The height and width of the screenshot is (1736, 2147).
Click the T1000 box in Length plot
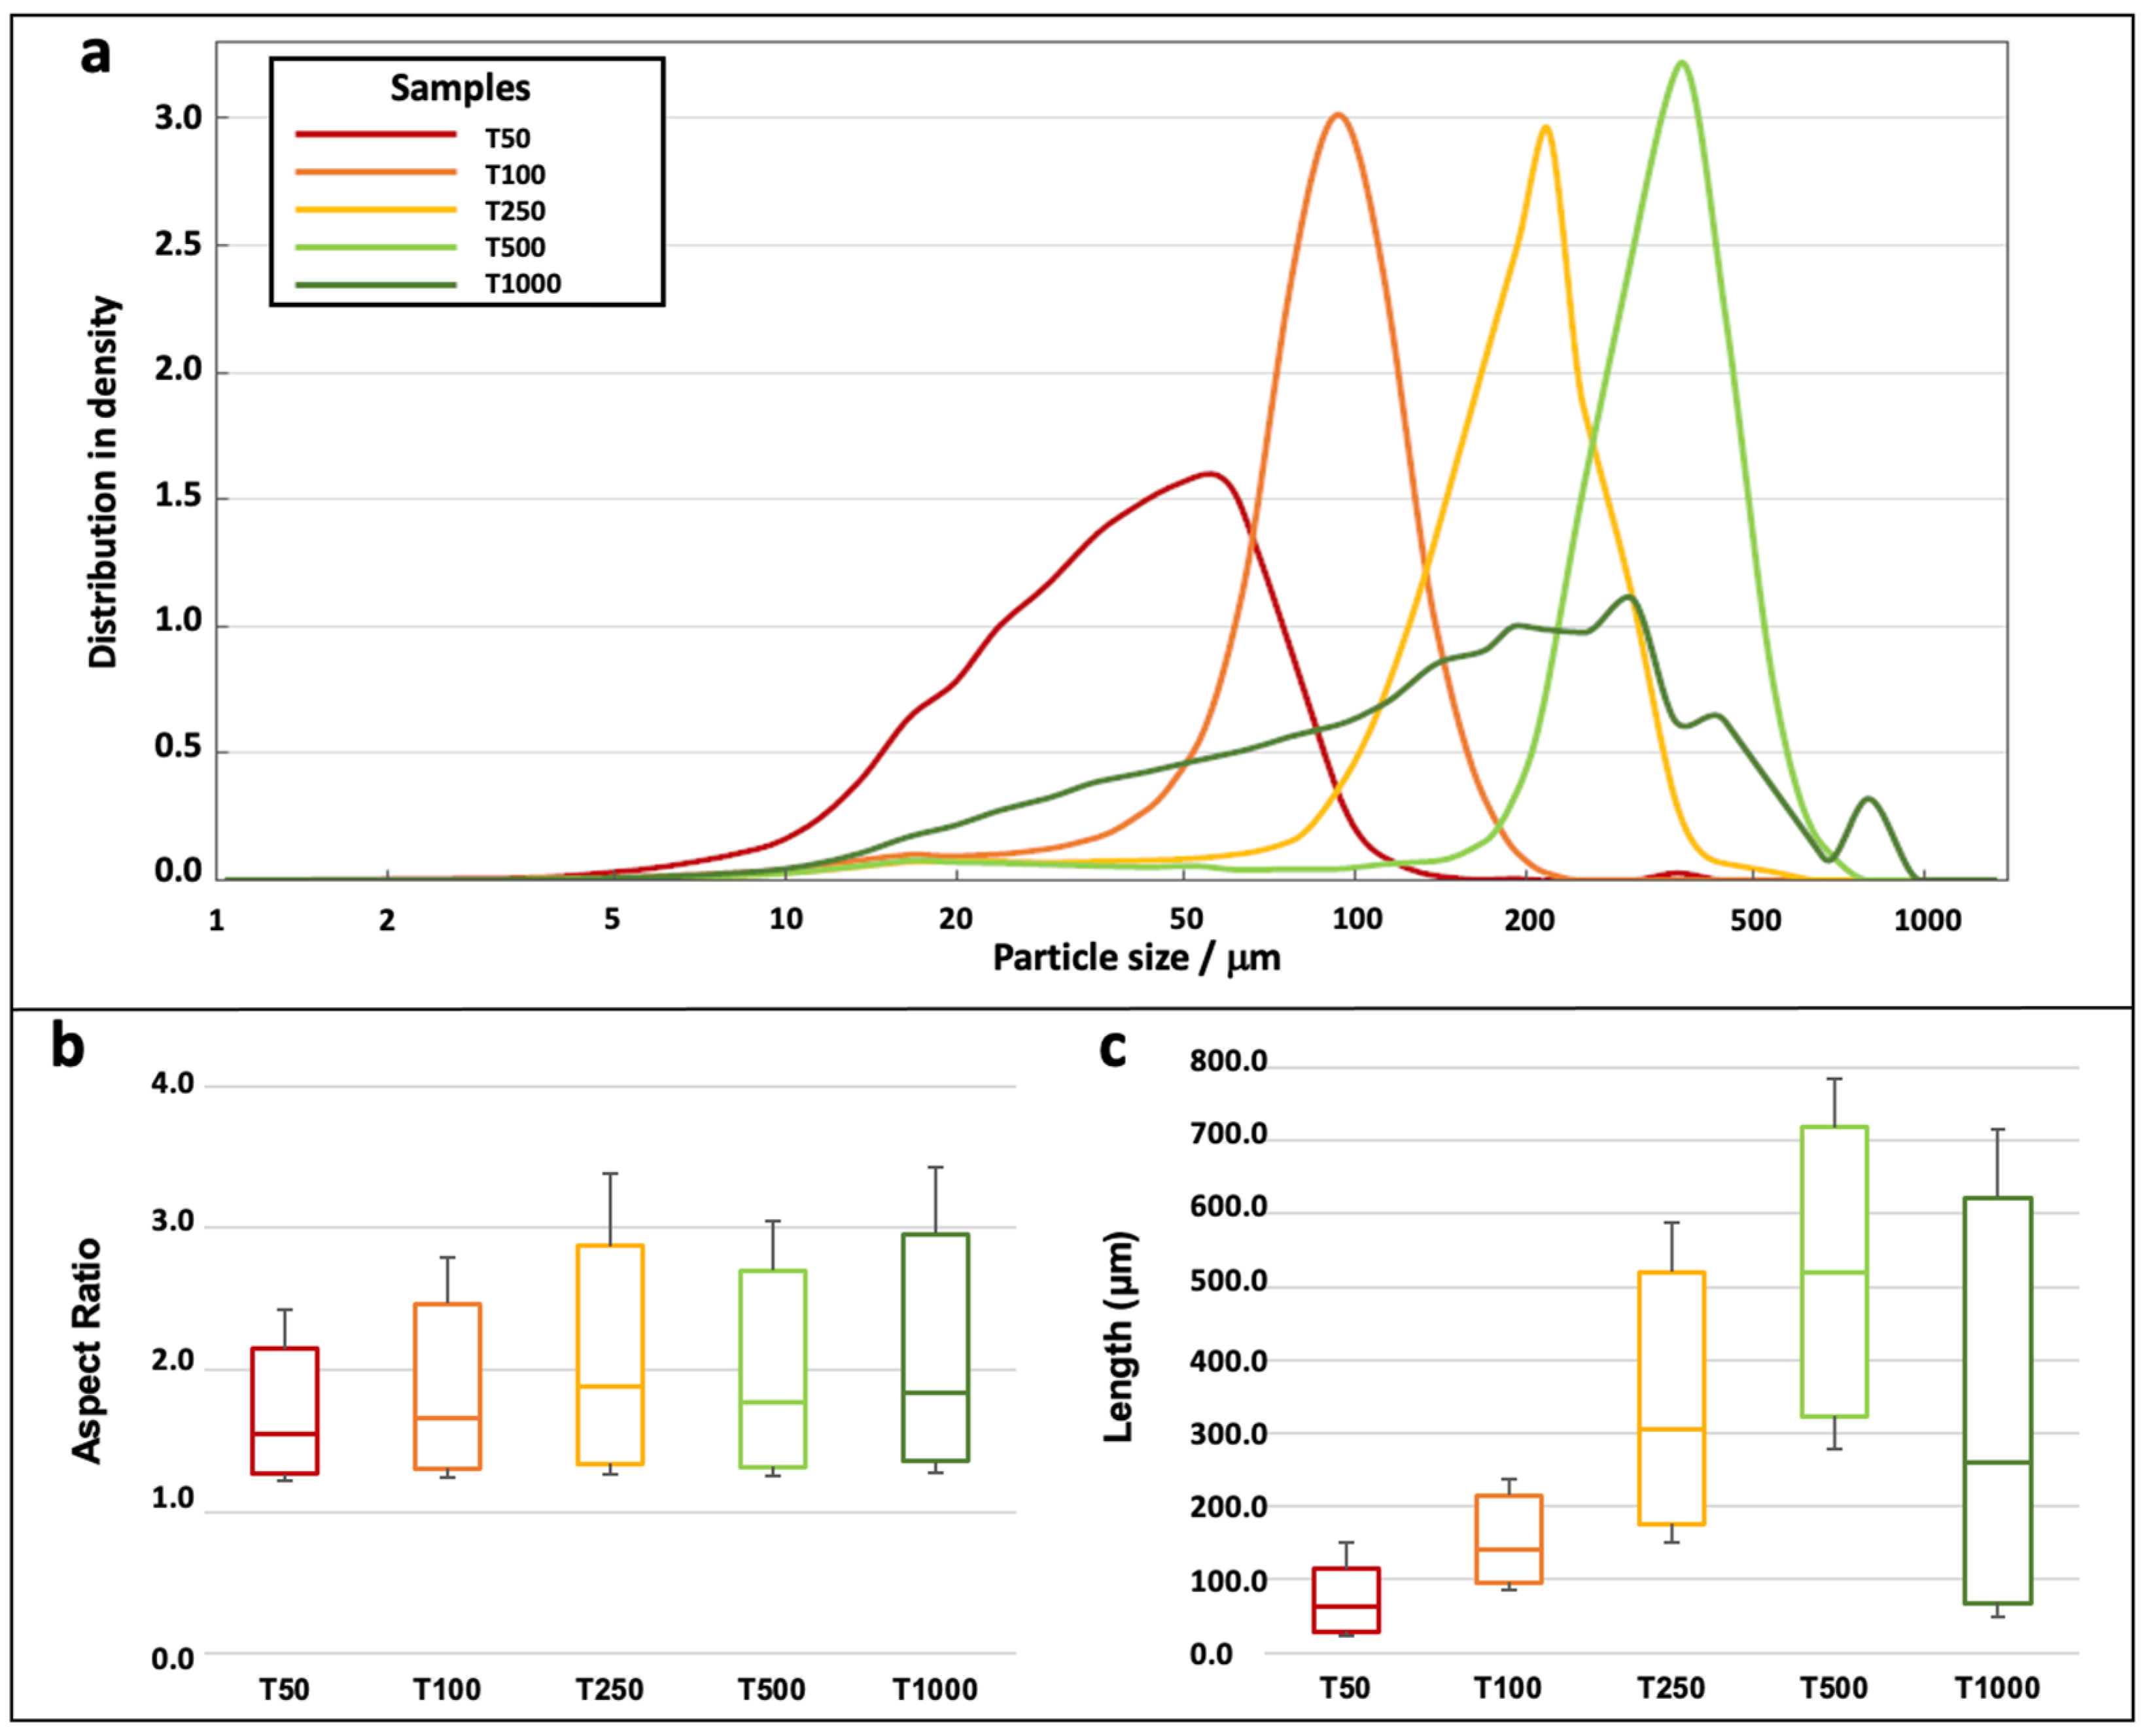1997,1400
